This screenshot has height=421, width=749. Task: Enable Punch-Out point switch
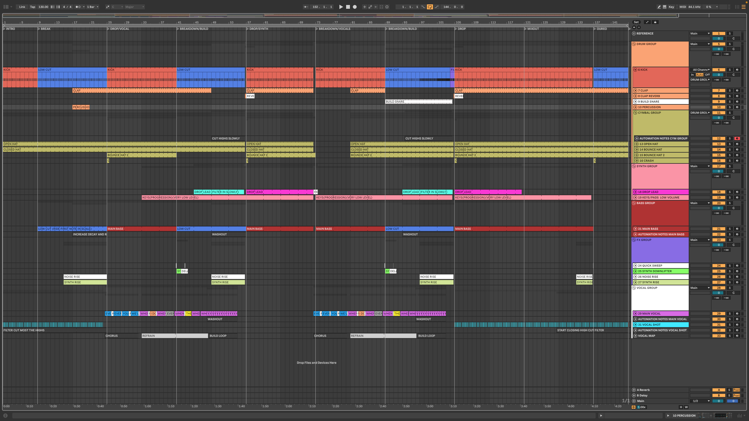437,7
